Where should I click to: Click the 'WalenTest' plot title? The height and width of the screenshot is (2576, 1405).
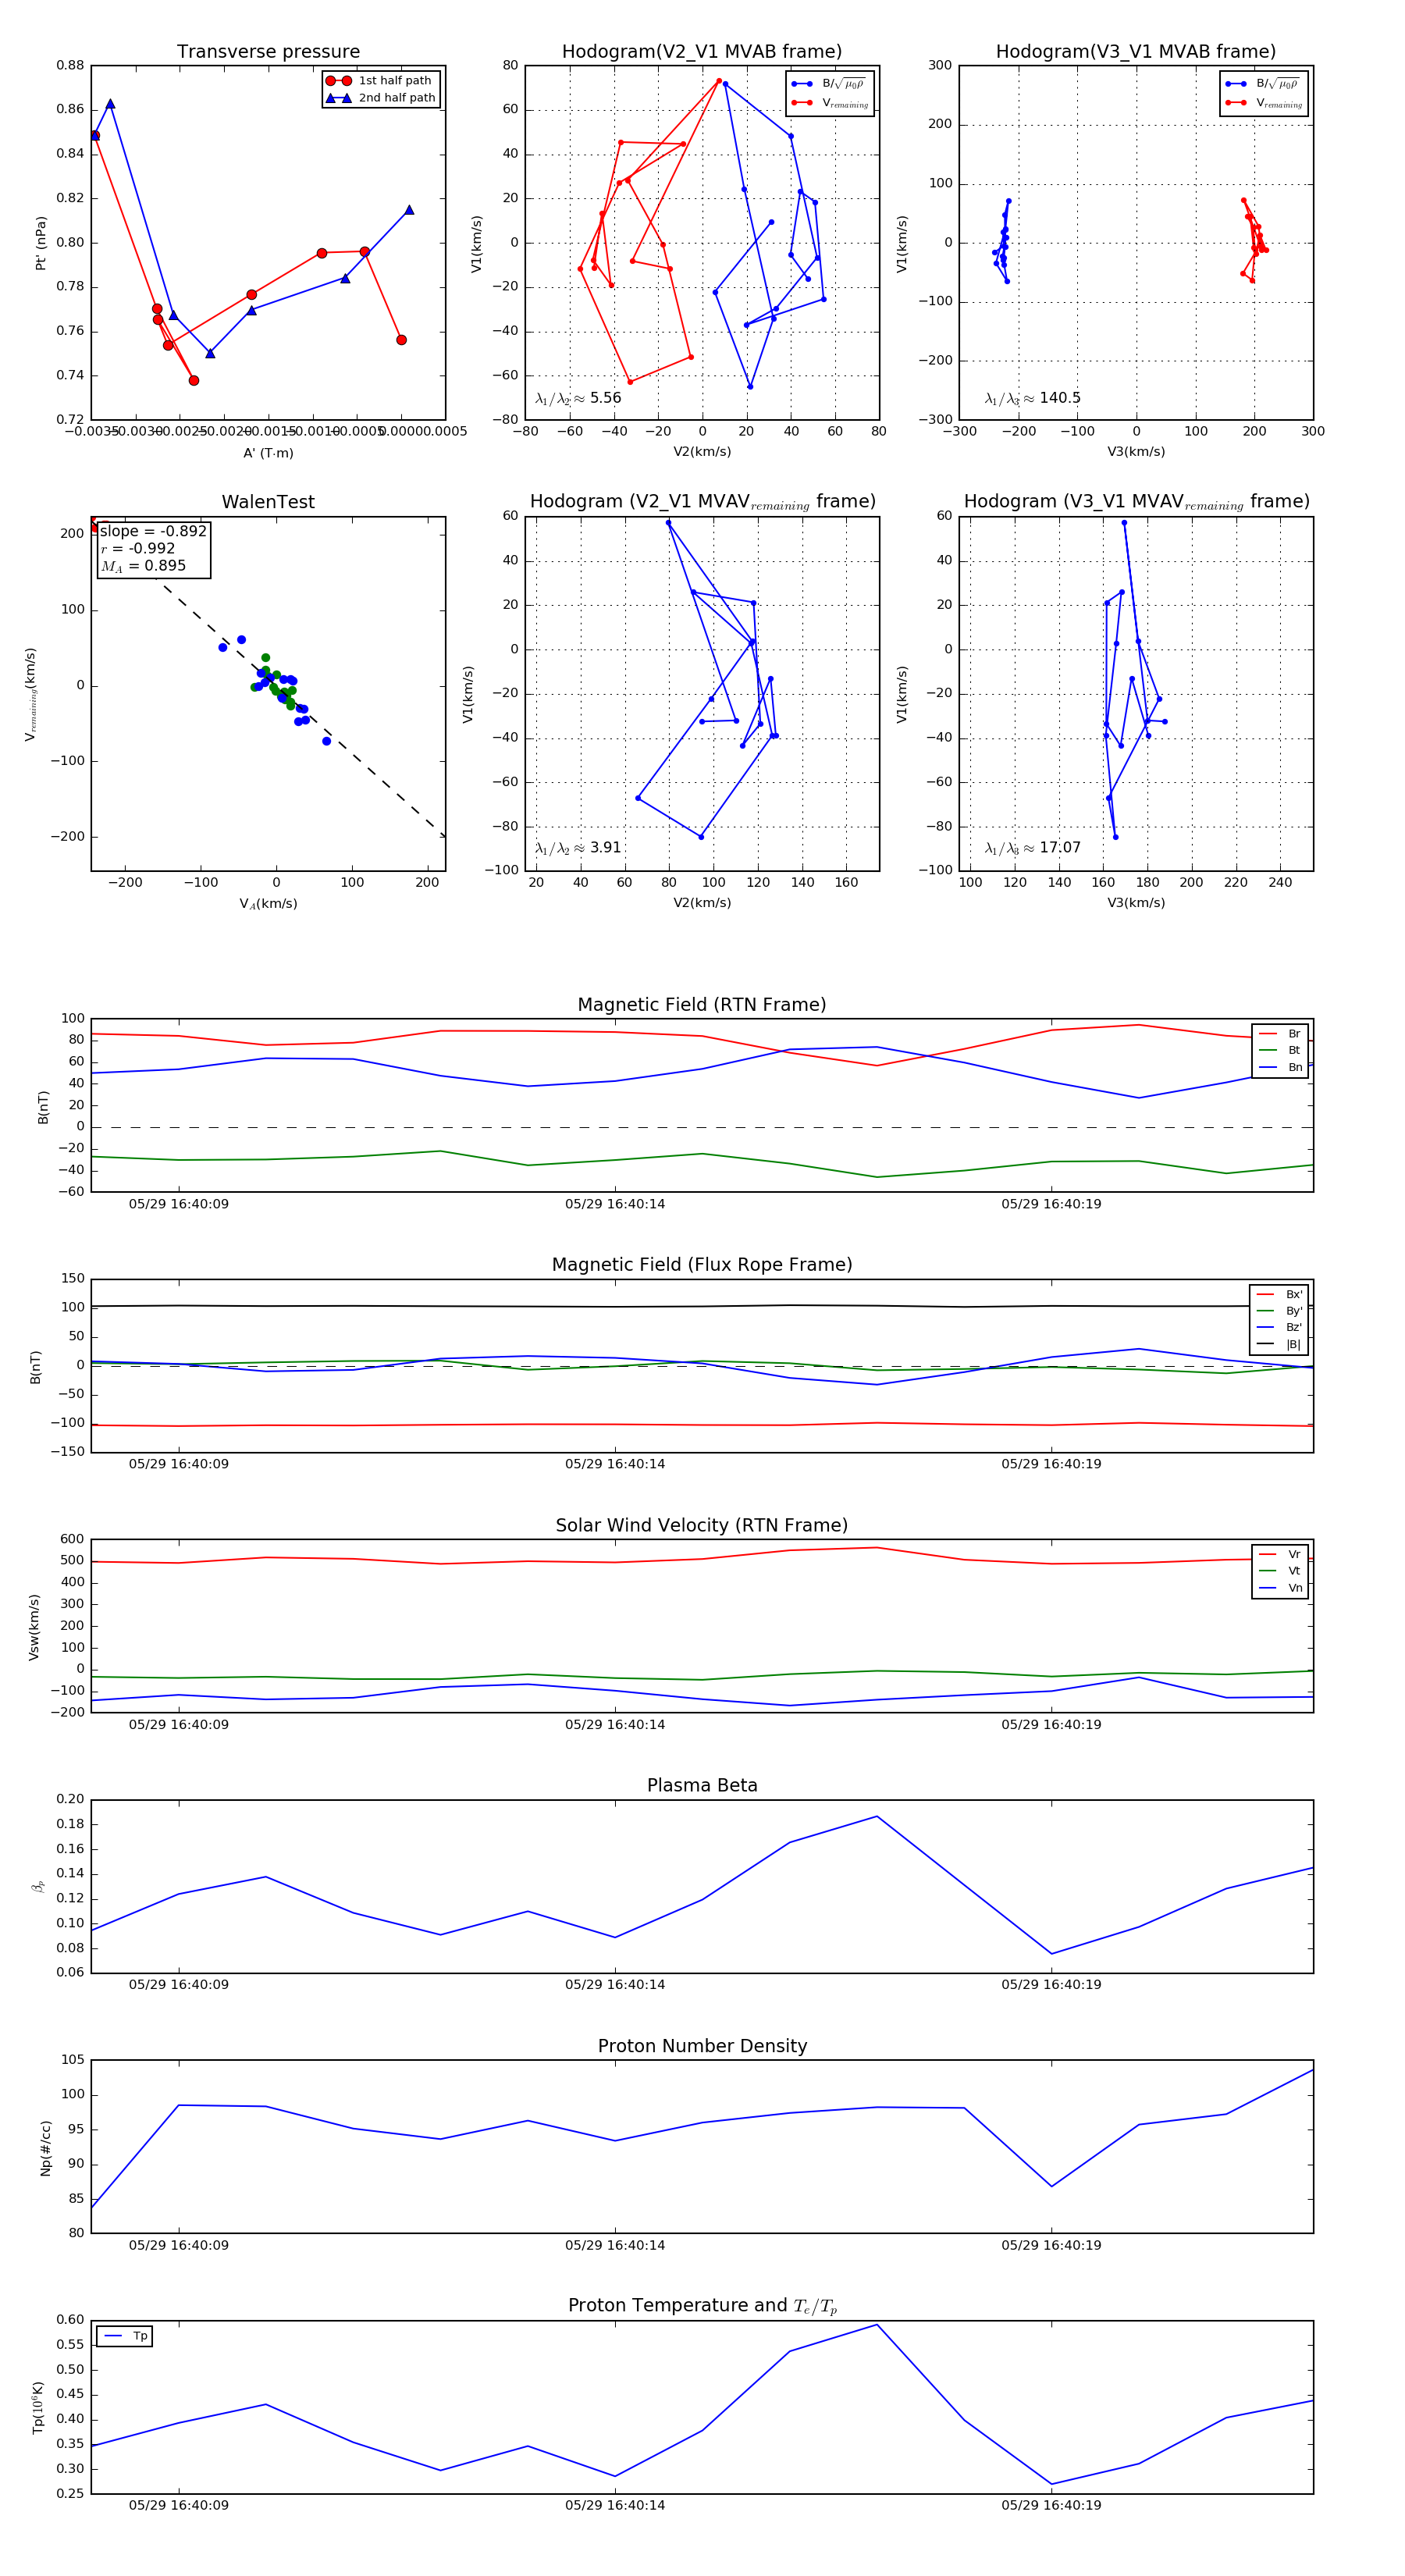point(268,502)
